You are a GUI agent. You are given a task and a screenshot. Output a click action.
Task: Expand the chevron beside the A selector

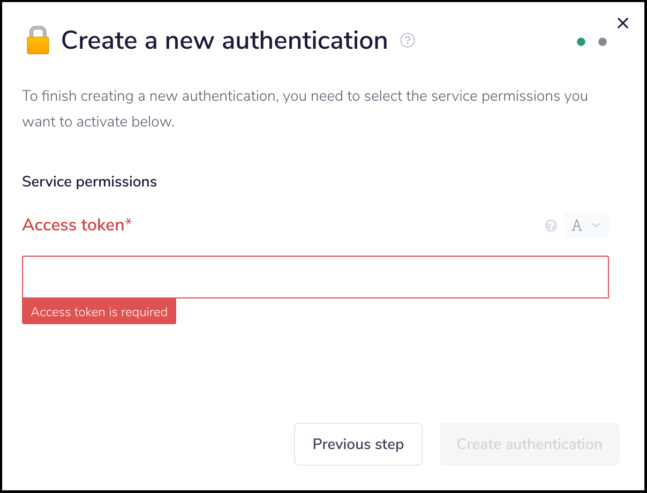coord(596,226)
